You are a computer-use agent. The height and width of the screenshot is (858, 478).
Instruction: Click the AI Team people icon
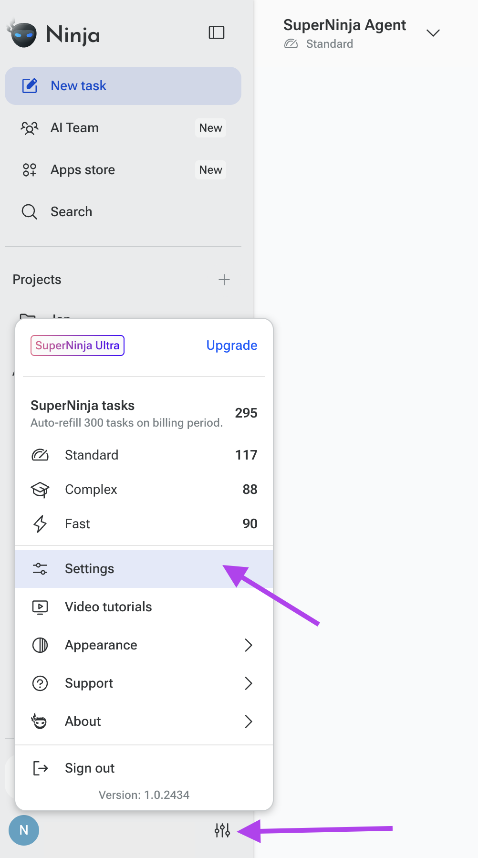pyautogui.click(x=30, y=128)
